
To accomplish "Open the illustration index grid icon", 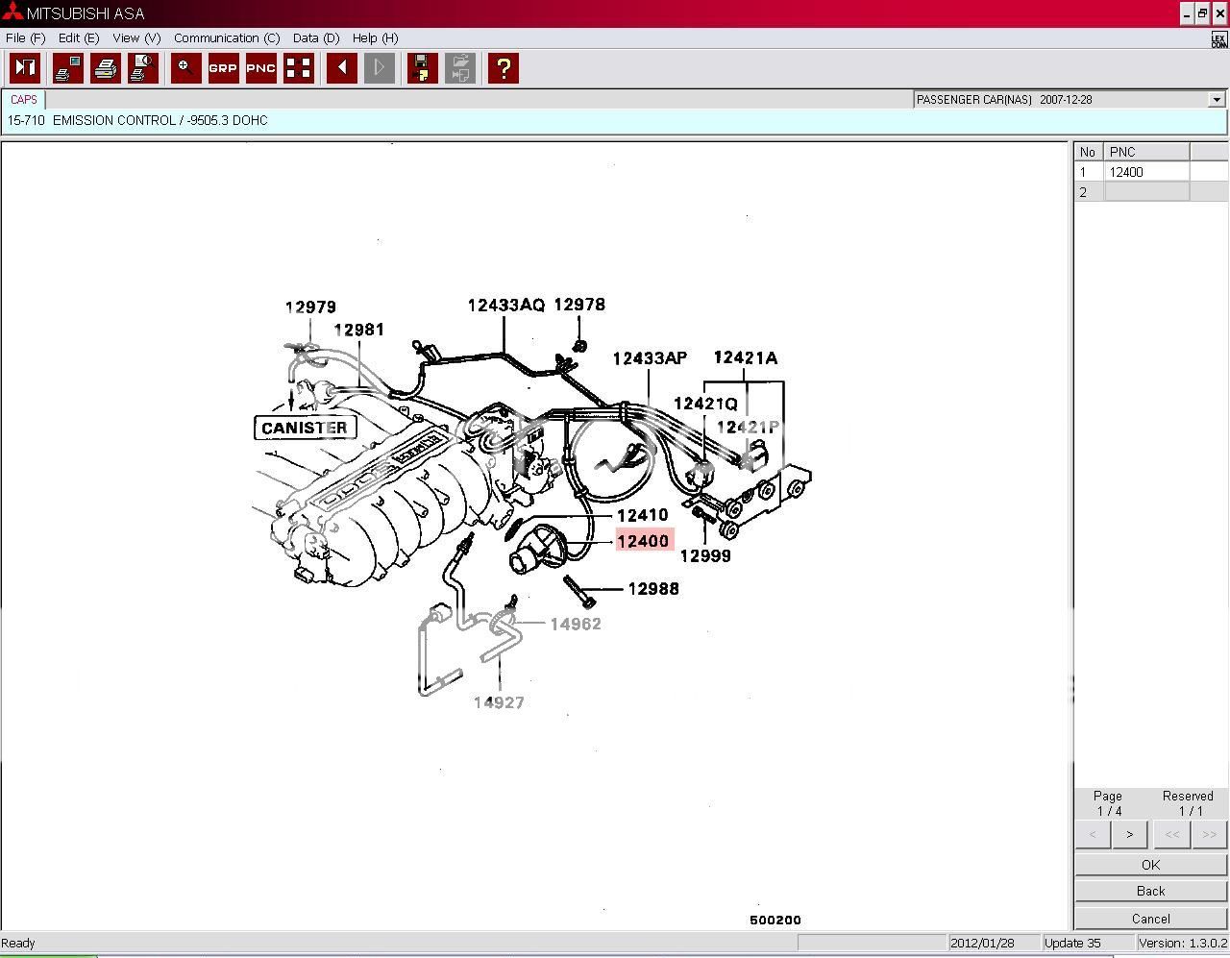I will click(x=299, y=67).
